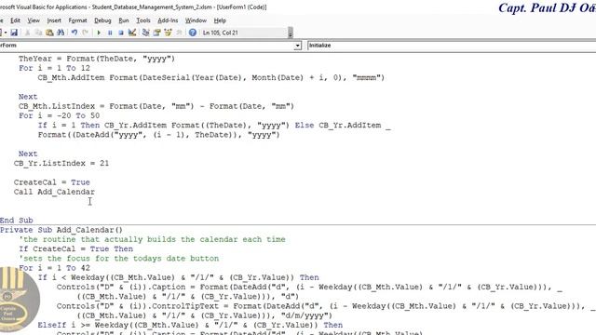Open Find with binoculars icon

(x=61, y=33)
